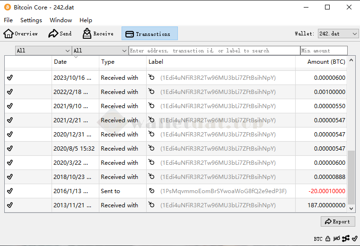The width and height of the screenshot is (360, 246).
Task: Open the Send page
Action: (x=60, y=34)
